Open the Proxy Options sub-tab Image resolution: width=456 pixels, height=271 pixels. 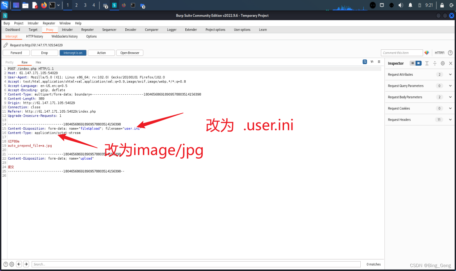[x=91, y=36]
